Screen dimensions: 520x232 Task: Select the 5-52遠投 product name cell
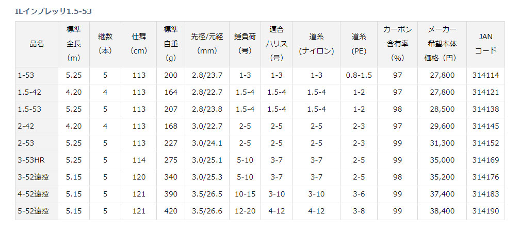[33, 211]
